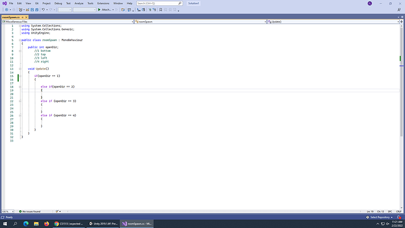This screenshot has height=228, width=405.
Task: Click the Navigate Backward icon
Action: [x=6, y=10]
